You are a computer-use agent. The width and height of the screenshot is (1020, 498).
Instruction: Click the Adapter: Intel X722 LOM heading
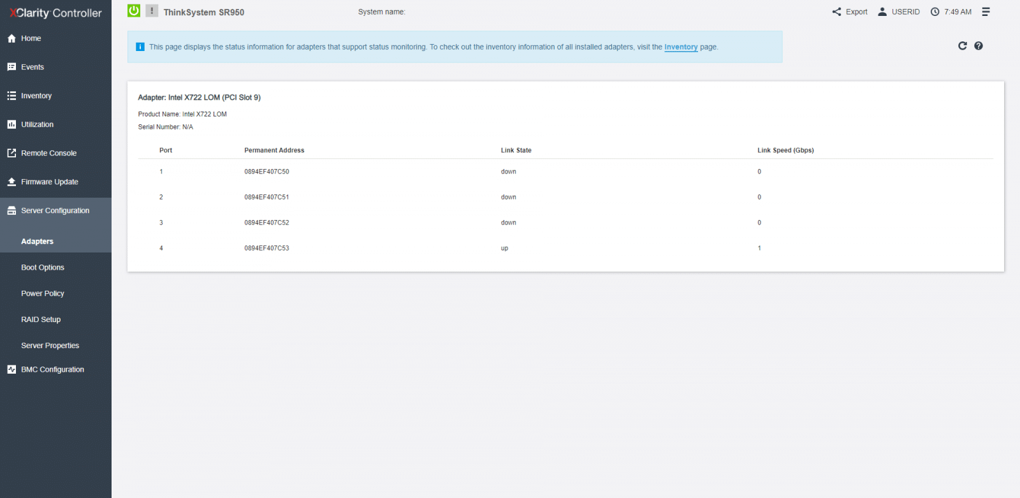click(199, 98)
